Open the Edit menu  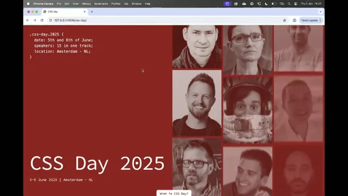67,4
